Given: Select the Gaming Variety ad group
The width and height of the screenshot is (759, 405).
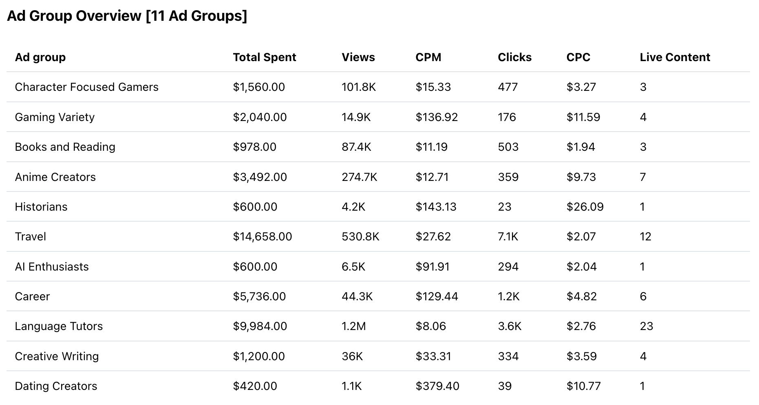Looking at the screenshot, I should coord(55,117).
